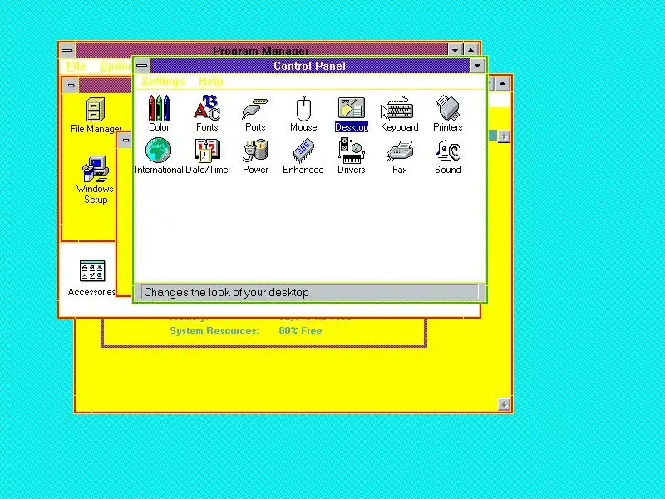
Task: Click status text 'Changes the look of your desktop'
Action: (226, 293)
